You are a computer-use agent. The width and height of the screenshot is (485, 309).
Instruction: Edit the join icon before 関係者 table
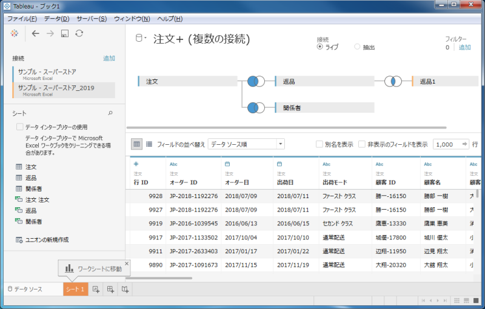256,107
